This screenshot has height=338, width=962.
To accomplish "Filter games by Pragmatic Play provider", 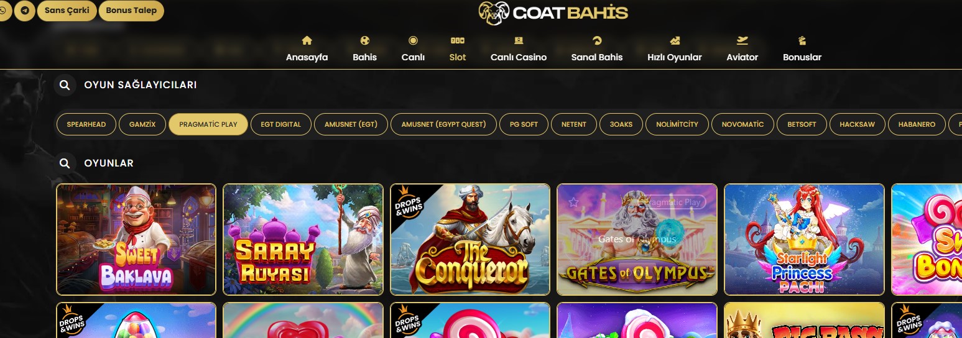I will click(x=208, y=124).
